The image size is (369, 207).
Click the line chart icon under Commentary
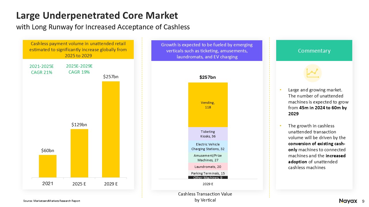tap(312, 73)
